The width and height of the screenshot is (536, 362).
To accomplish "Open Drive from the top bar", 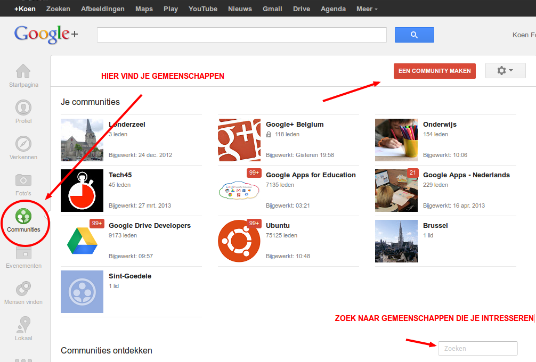I will click(x=301, y=9).
